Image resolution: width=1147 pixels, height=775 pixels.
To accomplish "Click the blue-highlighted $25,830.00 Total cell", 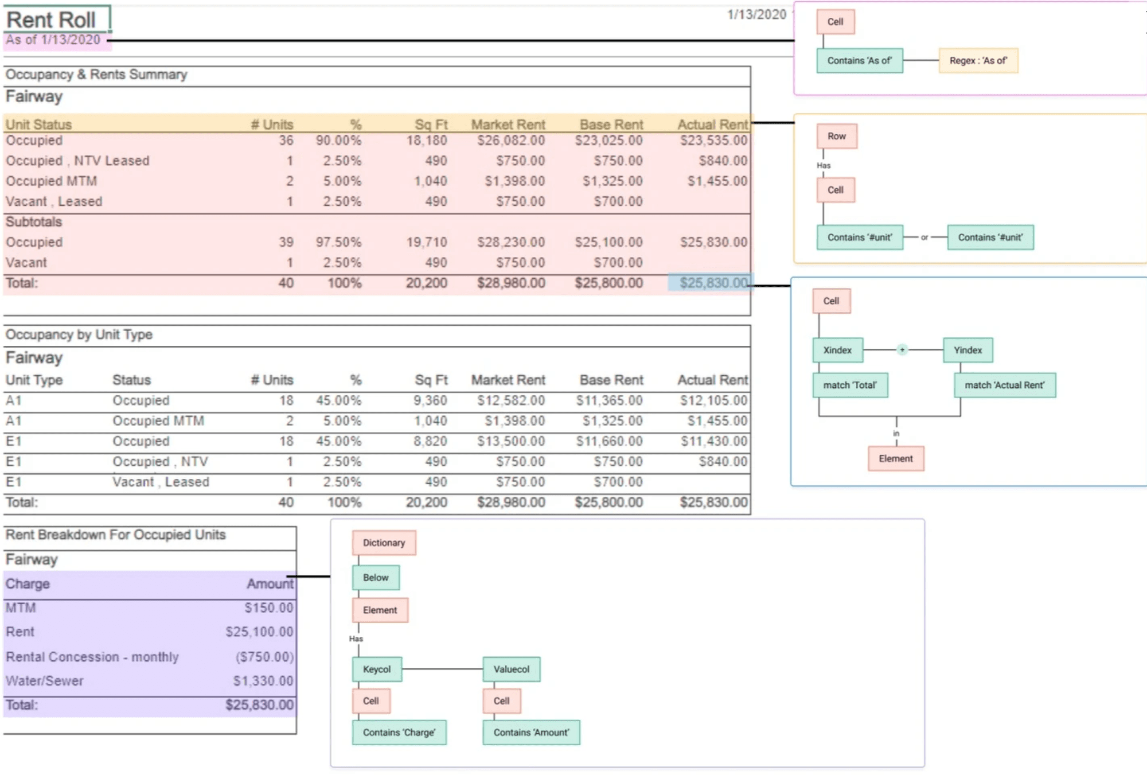I will 711,283.
